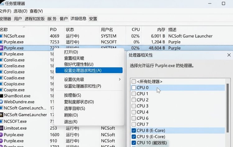
Task: Click the Coadio.exe process icon
Action: 2,78
